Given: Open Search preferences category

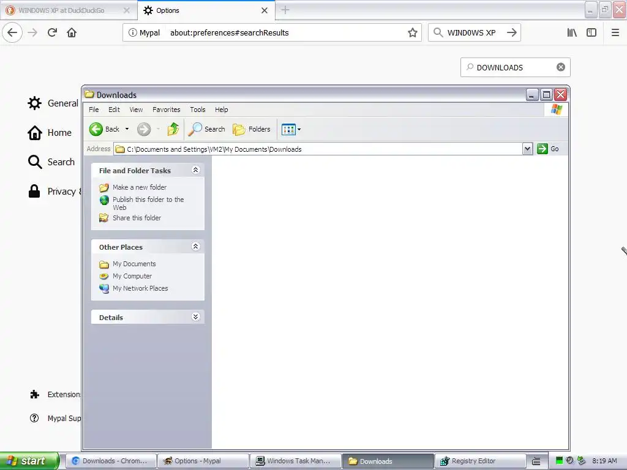Looking at the screenshot, I should 51,162.
